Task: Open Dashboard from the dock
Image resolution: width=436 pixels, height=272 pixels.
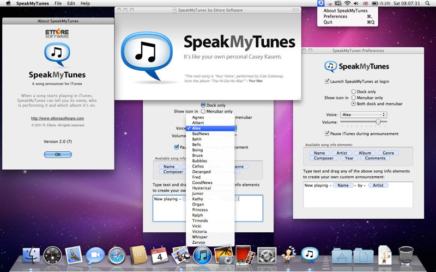Action: point(52,255)
